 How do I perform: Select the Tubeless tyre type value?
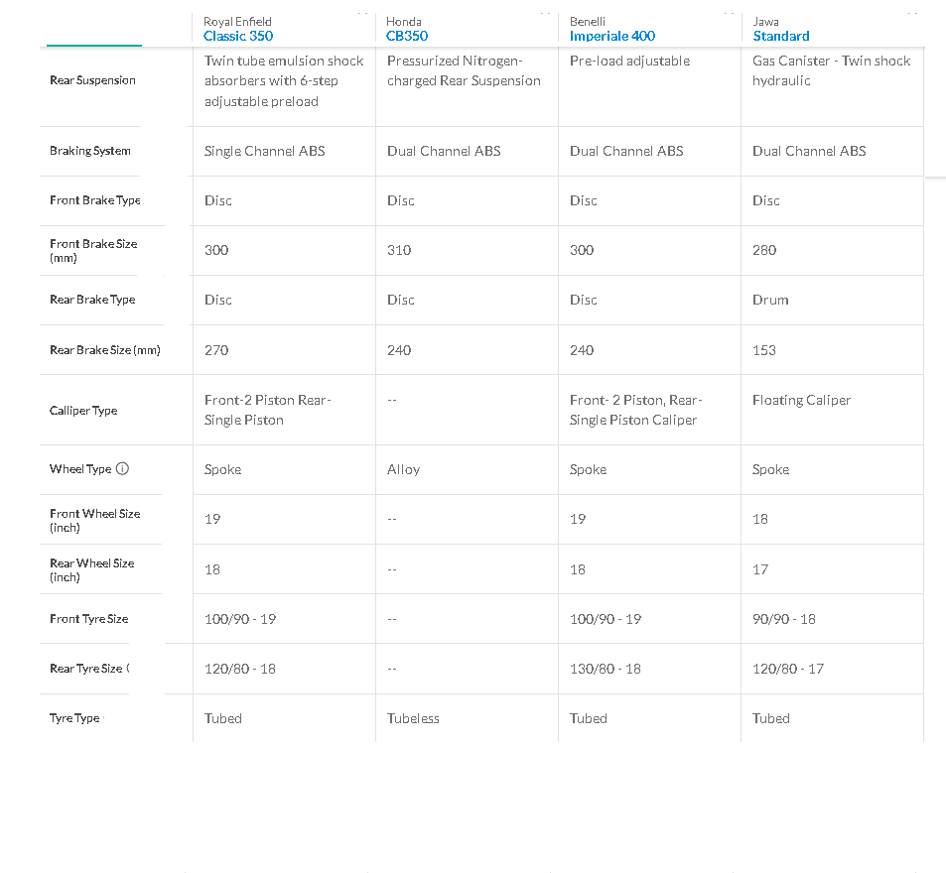pyautogui.click(x=413, y=718)
